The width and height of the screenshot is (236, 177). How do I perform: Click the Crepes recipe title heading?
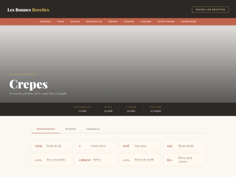[28, 84]
